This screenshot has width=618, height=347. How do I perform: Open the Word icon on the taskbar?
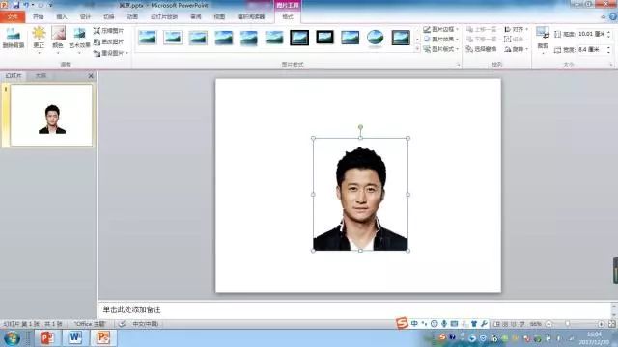tap(75, 337)
